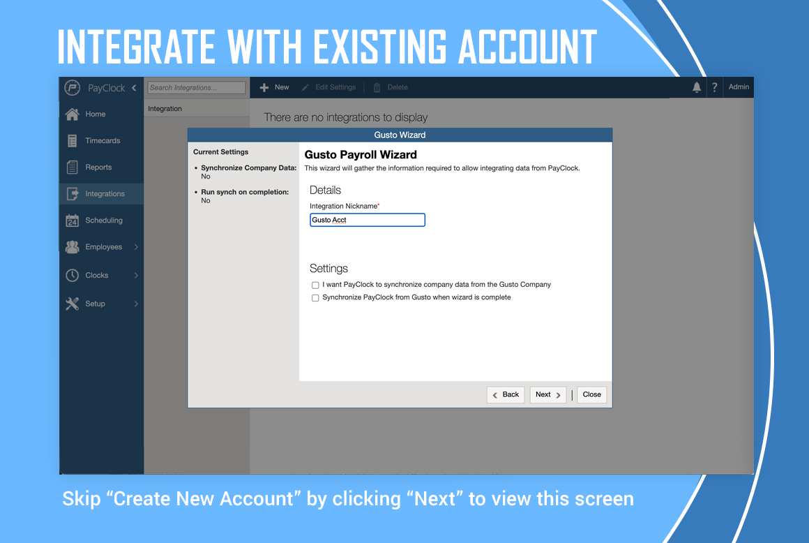Viewport: 809px width, 543px height.
Task: Click 'There are no integrations to display' message
Action: point(346,117)
